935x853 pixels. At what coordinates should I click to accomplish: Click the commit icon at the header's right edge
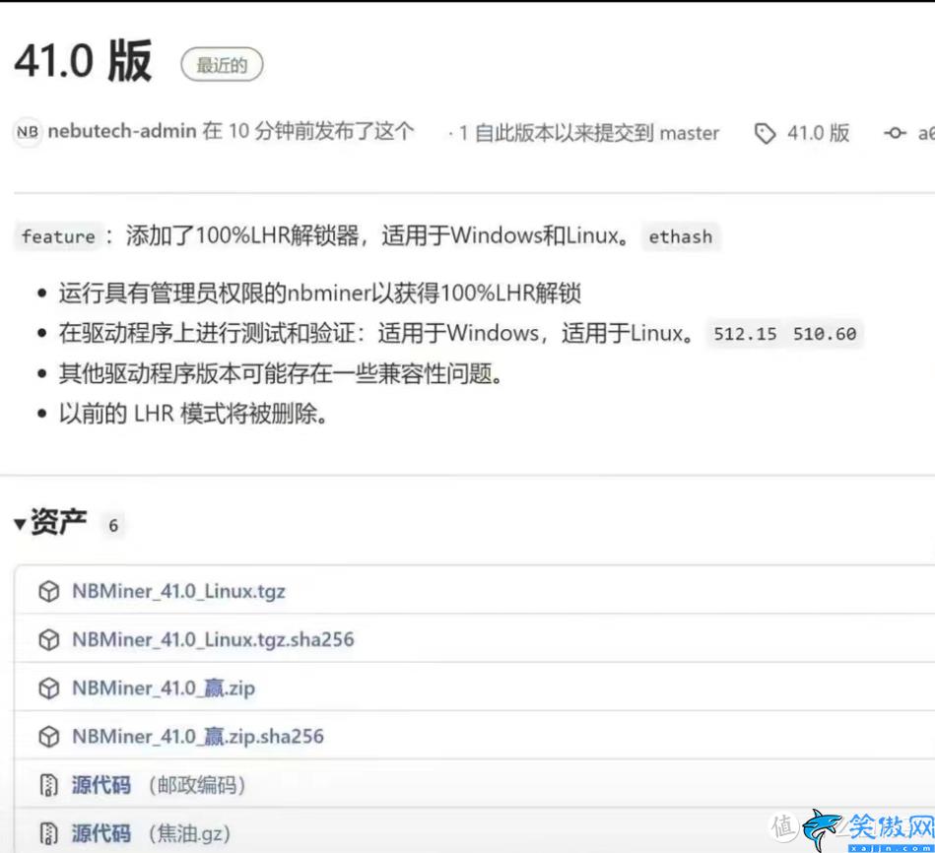click(x=895, y=134)
